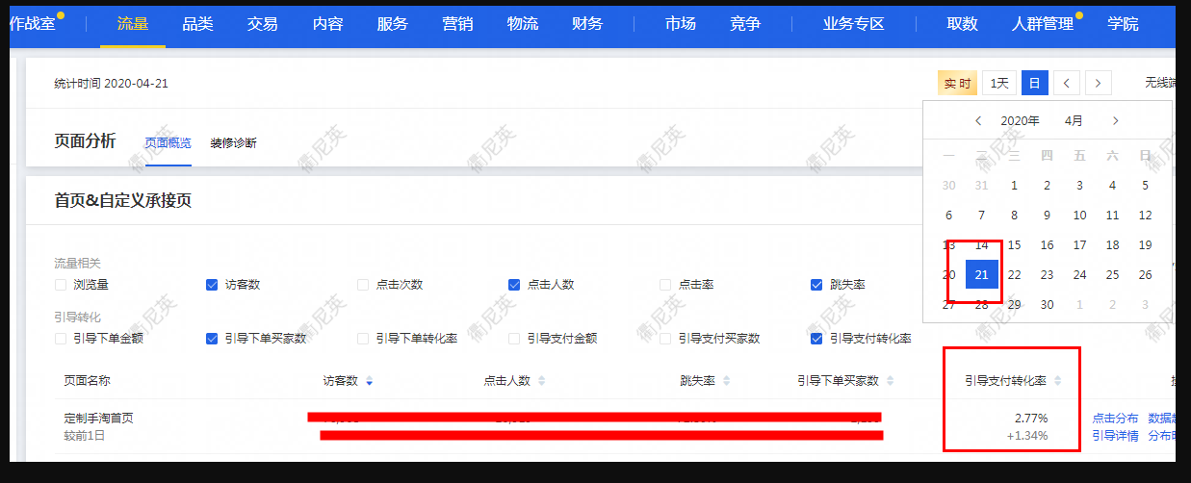This screenshot has width=1191, height=483.
Task: Open the 财务 navigation tab
Action: pyautogui.click(x=586, y=25)
